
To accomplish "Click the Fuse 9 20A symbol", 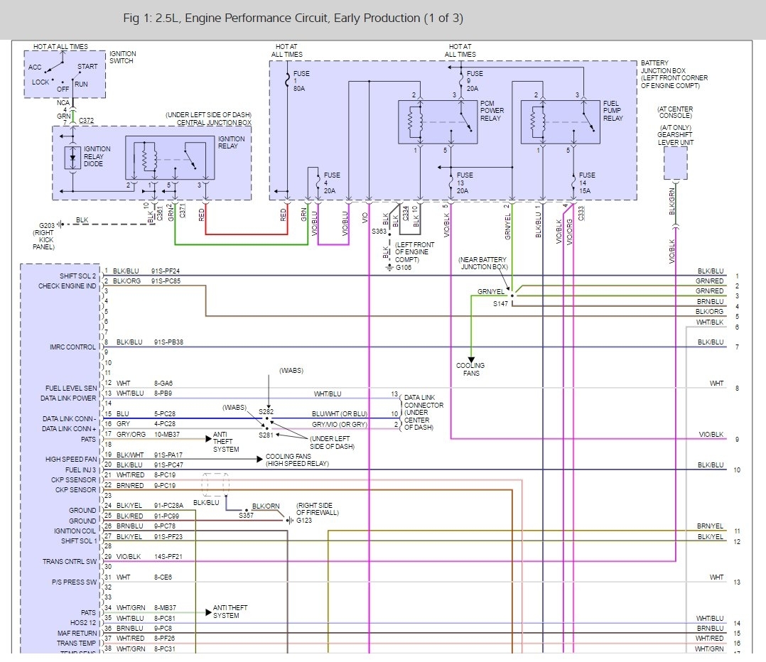I will [460, 78].
